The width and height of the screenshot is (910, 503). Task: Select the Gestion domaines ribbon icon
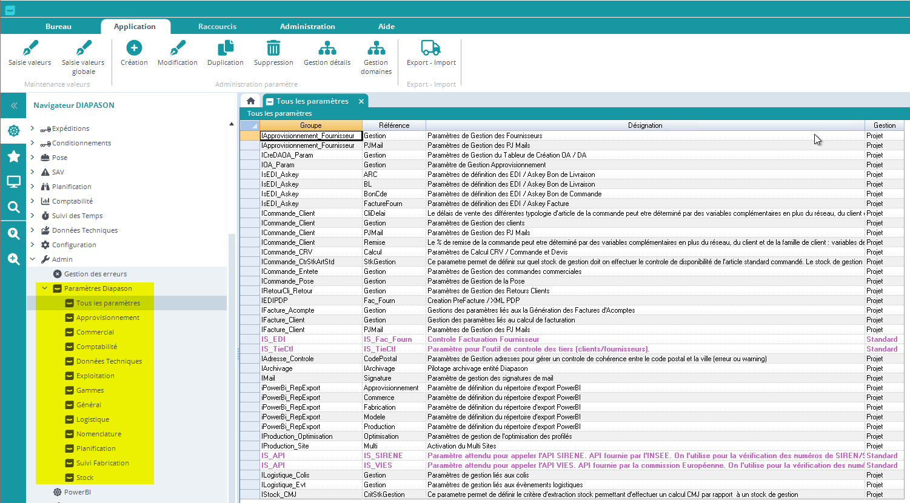[x=376, y=48]
